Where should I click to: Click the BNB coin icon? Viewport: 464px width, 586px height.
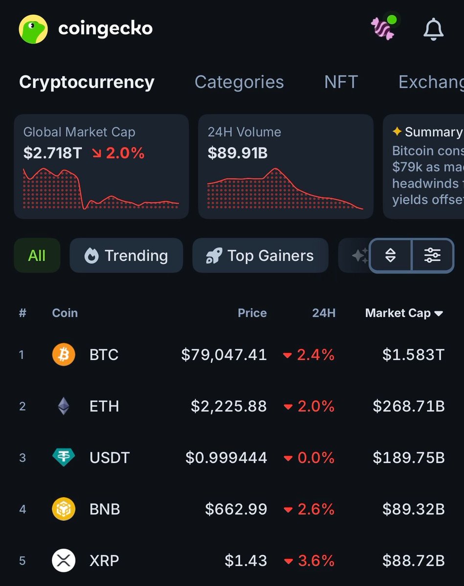tap(64, 509)
